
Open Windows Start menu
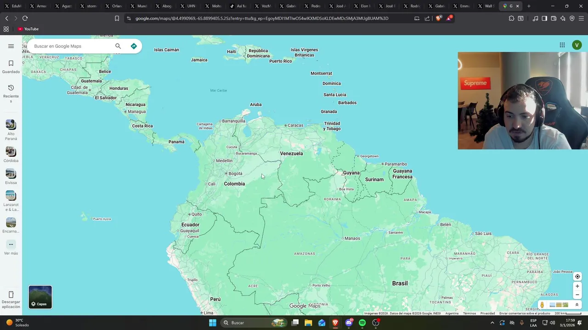coord(213,323)
